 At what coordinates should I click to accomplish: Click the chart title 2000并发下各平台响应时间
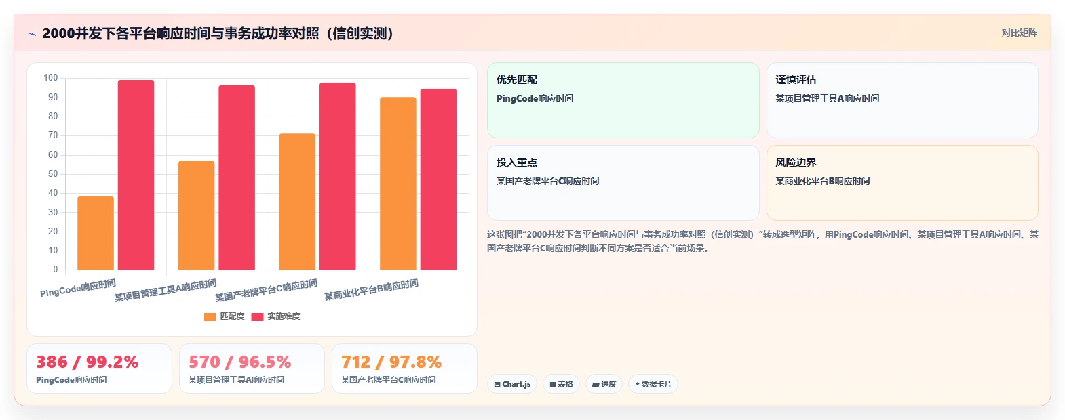coord(217,33)
